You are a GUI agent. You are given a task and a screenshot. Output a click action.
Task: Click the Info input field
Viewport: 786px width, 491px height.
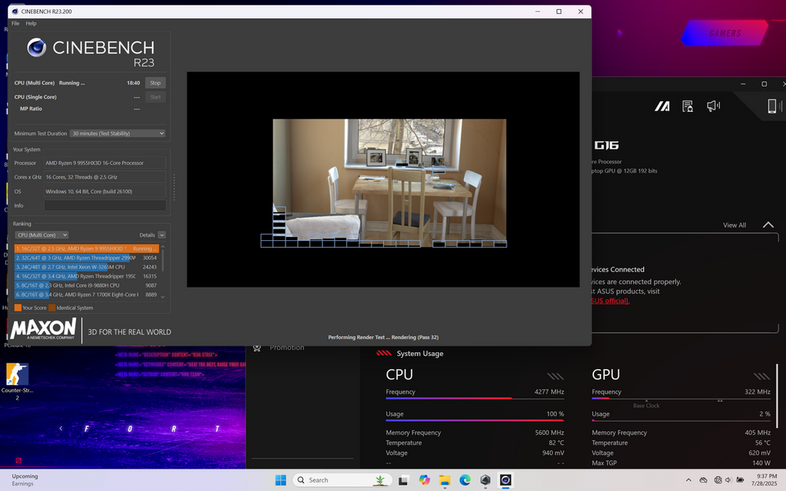click(104, 206)
